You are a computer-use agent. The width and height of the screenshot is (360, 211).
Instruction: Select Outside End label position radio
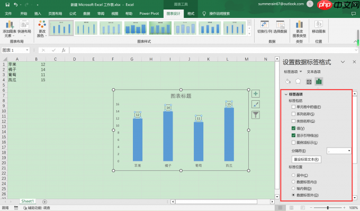[x=293, y=195]
